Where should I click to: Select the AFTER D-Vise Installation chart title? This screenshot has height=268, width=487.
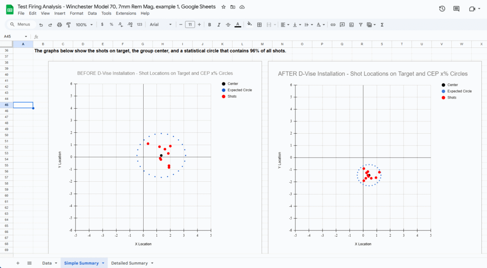point(373,74)
